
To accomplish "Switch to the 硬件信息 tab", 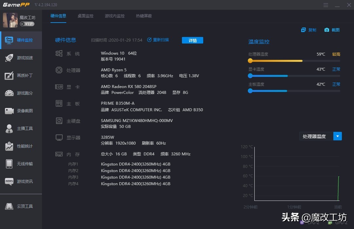I will click(58, 16).
